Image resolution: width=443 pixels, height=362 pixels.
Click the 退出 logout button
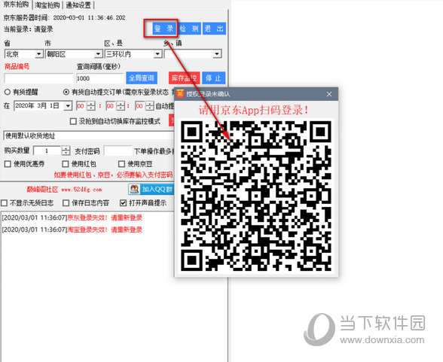(x=214, y=29)
